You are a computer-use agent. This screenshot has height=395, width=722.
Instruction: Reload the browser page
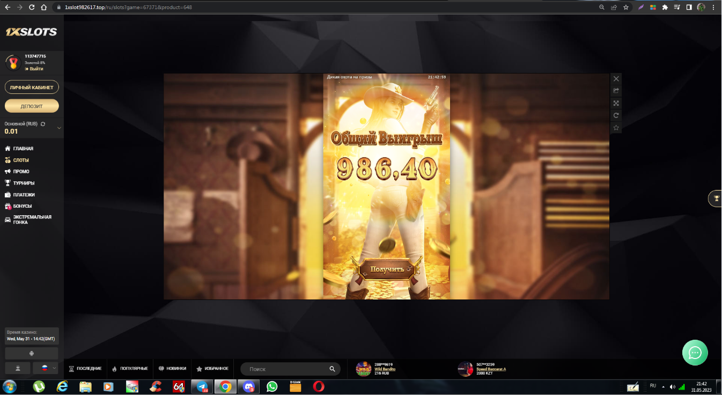pyautogui.click(x=32, y=8)
